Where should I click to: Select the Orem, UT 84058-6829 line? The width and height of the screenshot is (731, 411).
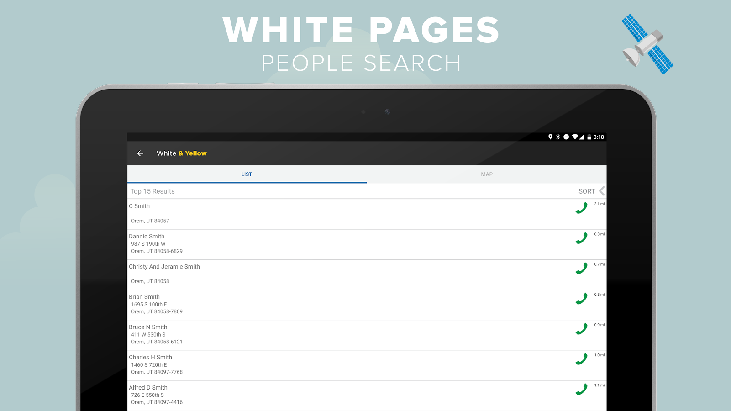pos(157,251)
